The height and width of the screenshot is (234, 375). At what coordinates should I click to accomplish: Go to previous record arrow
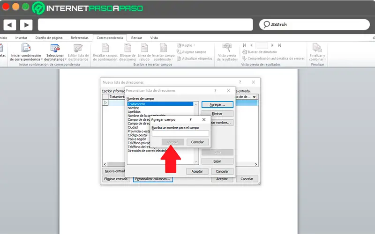pos(251,45)
